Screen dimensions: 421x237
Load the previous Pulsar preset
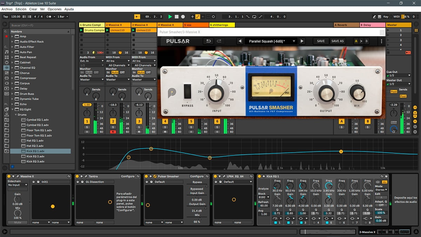[x=240, y=41]
